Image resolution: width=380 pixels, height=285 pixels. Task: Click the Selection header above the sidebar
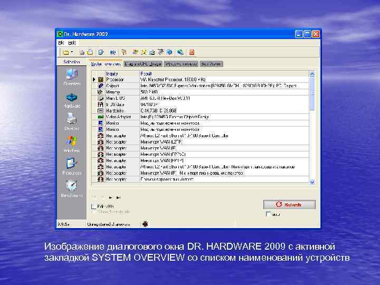(x=72, y=62)
